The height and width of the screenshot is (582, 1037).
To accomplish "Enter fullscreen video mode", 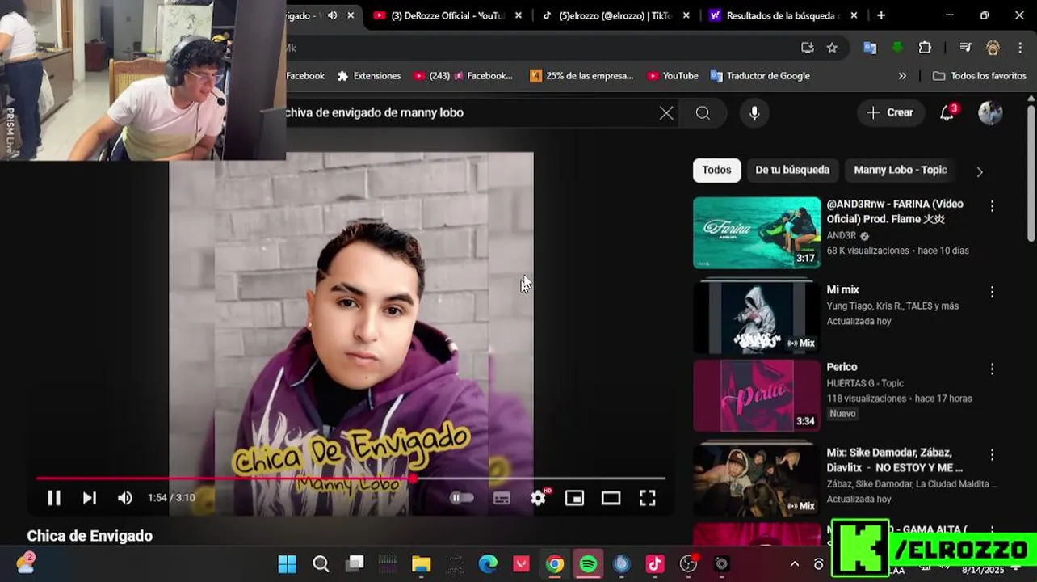I will (x=648, y=498).
